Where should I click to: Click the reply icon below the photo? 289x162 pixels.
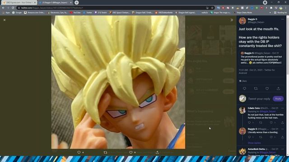[x=79, y=152]
